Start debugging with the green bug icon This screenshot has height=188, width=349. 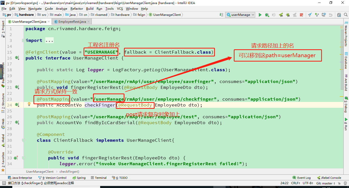(267, 15)
